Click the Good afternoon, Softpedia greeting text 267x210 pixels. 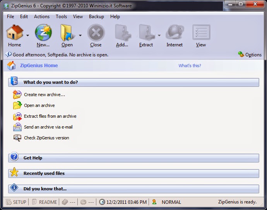tap(60, 55)
